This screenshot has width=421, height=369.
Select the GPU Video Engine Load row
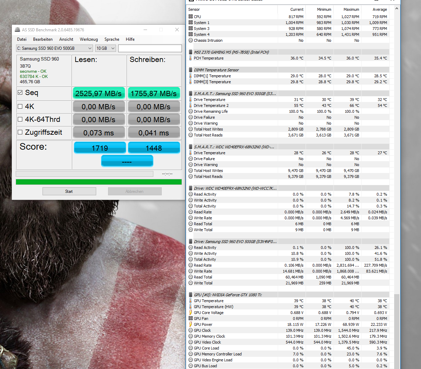click(x=288, y=360)
